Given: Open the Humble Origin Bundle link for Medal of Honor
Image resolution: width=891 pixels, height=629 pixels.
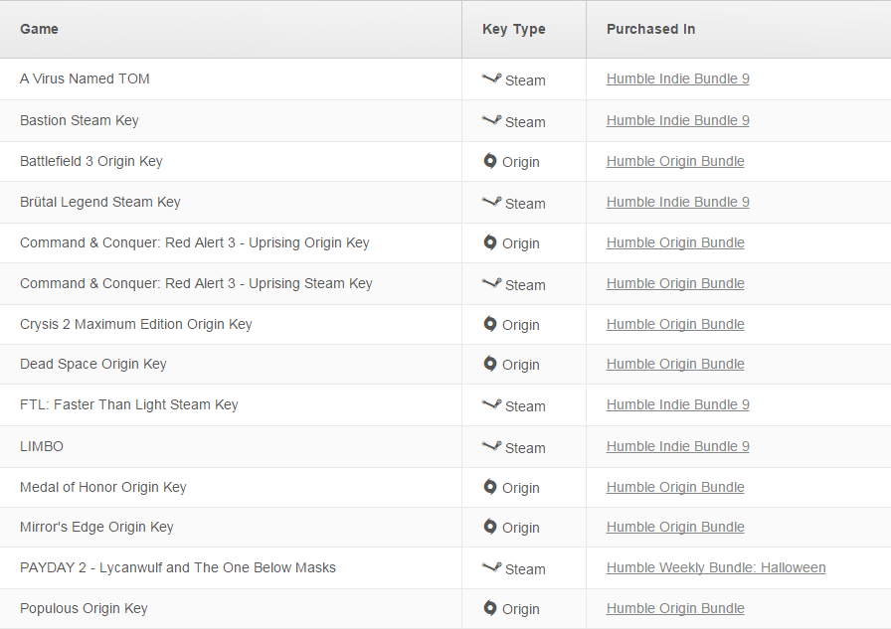Looking at the screenshot, I should 675,487.
